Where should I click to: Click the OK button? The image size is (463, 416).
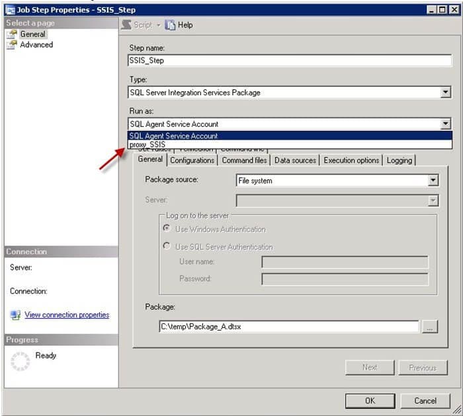tap(370, 400)
